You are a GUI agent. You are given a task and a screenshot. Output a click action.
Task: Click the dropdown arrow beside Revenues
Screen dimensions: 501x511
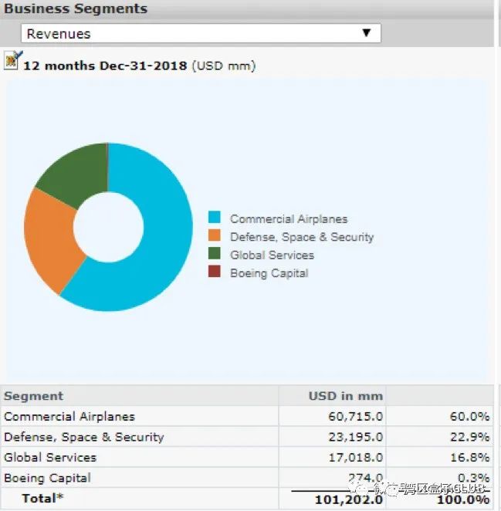pos(367,32)
